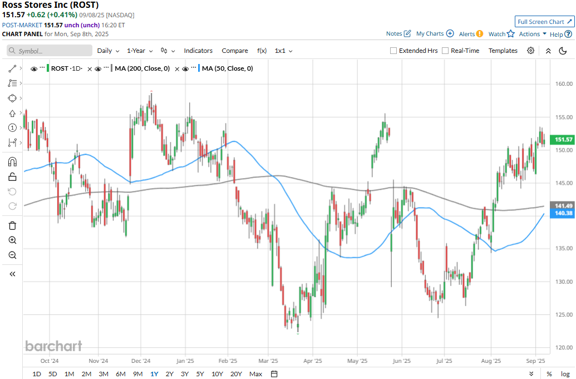The image size is (576, 379).
Task: Collapse the drawing tools sidebar
Action: coord(12,274)
